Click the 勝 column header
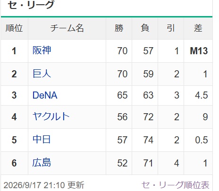The image size is (219, 191). click(119, 28)
